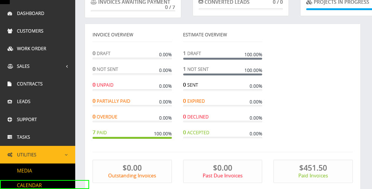Click the Dashboard gauge icon in sidebar

(x=10, y=13)
